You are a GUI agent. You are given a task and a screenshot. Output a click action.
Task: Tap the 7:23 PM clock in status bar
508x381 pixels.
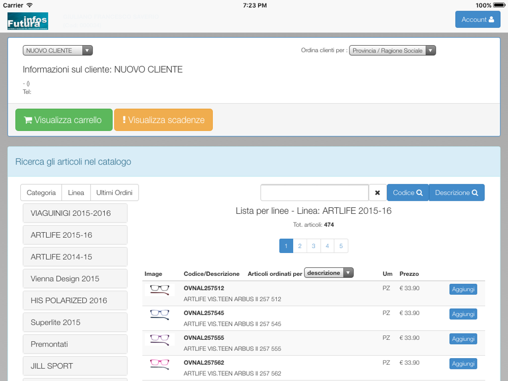pos(255,5)
